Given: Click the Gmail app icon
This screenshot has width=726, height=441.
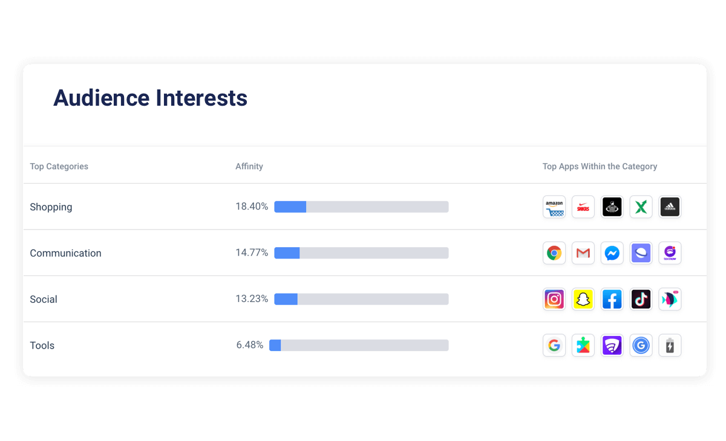Looking at the screenshot, I should [583, 253].
